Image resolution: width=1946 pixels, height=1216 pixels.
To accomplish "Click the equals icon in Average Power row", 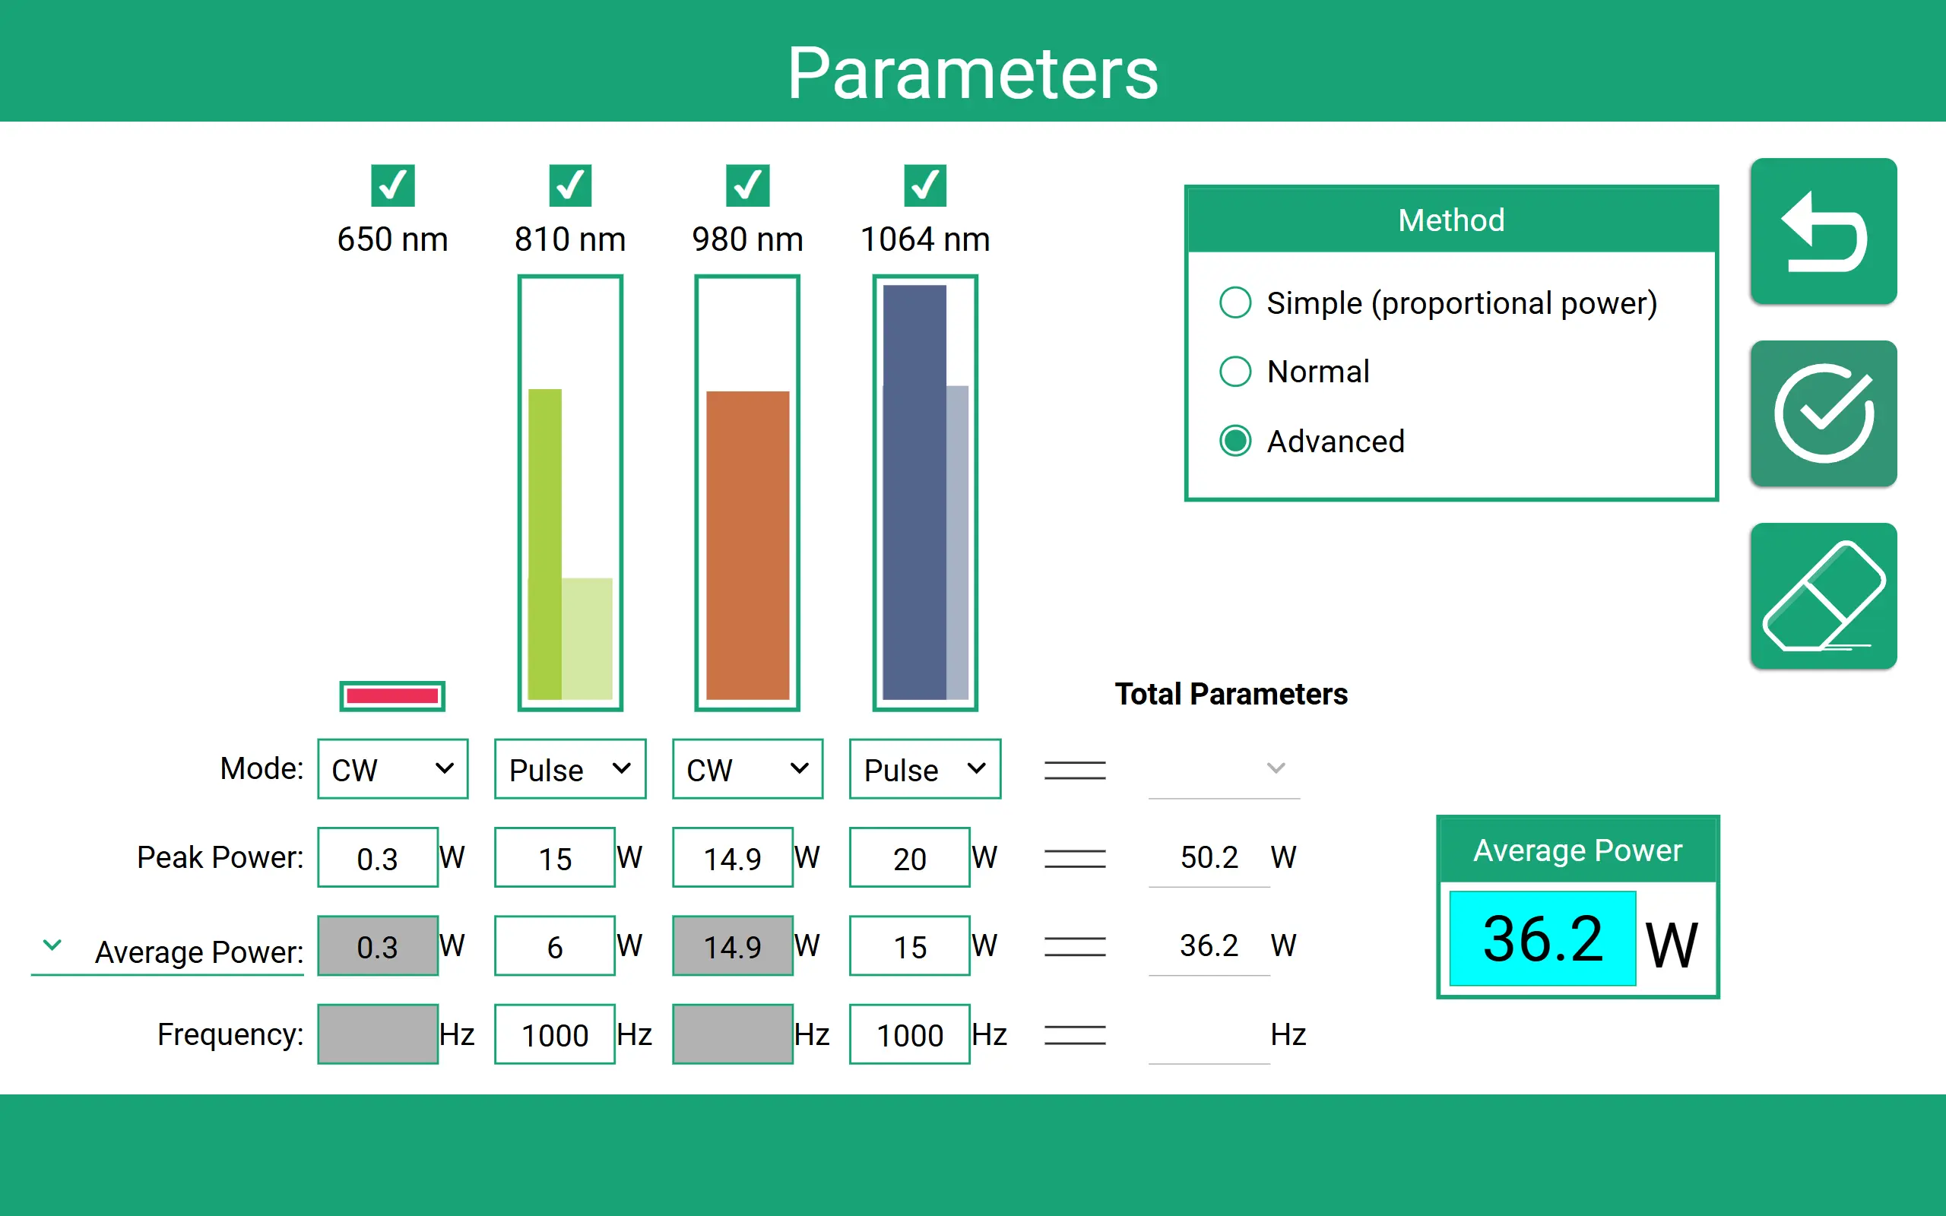I will point(1074,947).
